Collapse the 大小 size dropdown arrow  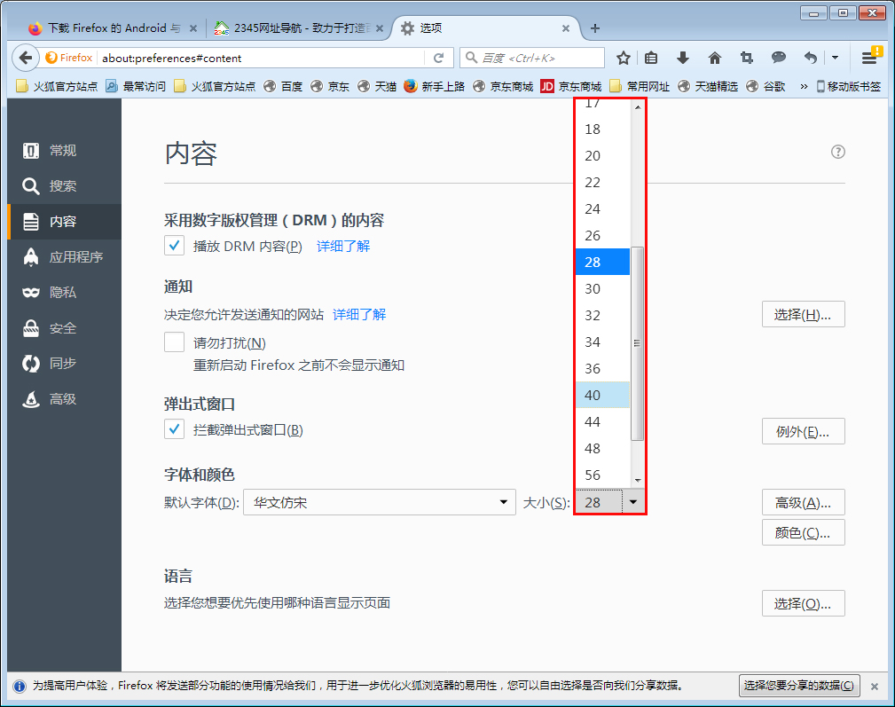click(633, 501)
